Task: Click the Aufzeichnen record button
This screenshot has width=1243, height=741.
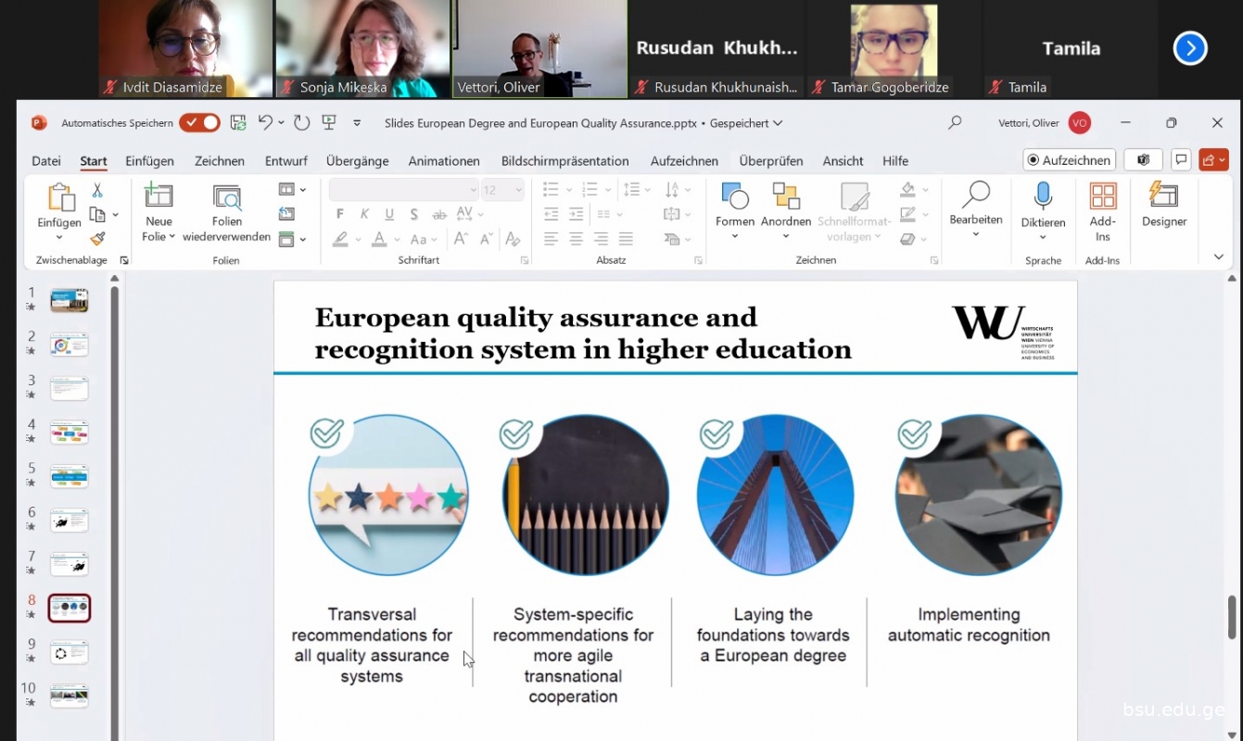Action: pos(1069,160)
